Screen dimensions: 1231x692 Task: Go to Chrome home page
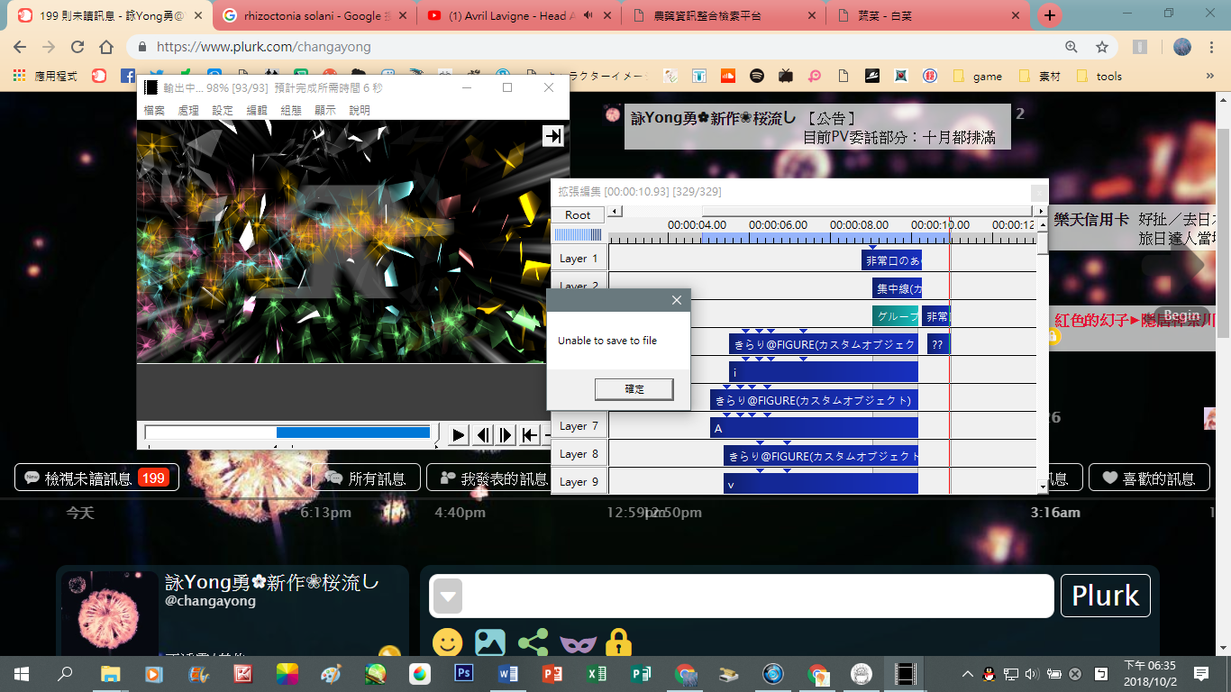coord(106,47)
